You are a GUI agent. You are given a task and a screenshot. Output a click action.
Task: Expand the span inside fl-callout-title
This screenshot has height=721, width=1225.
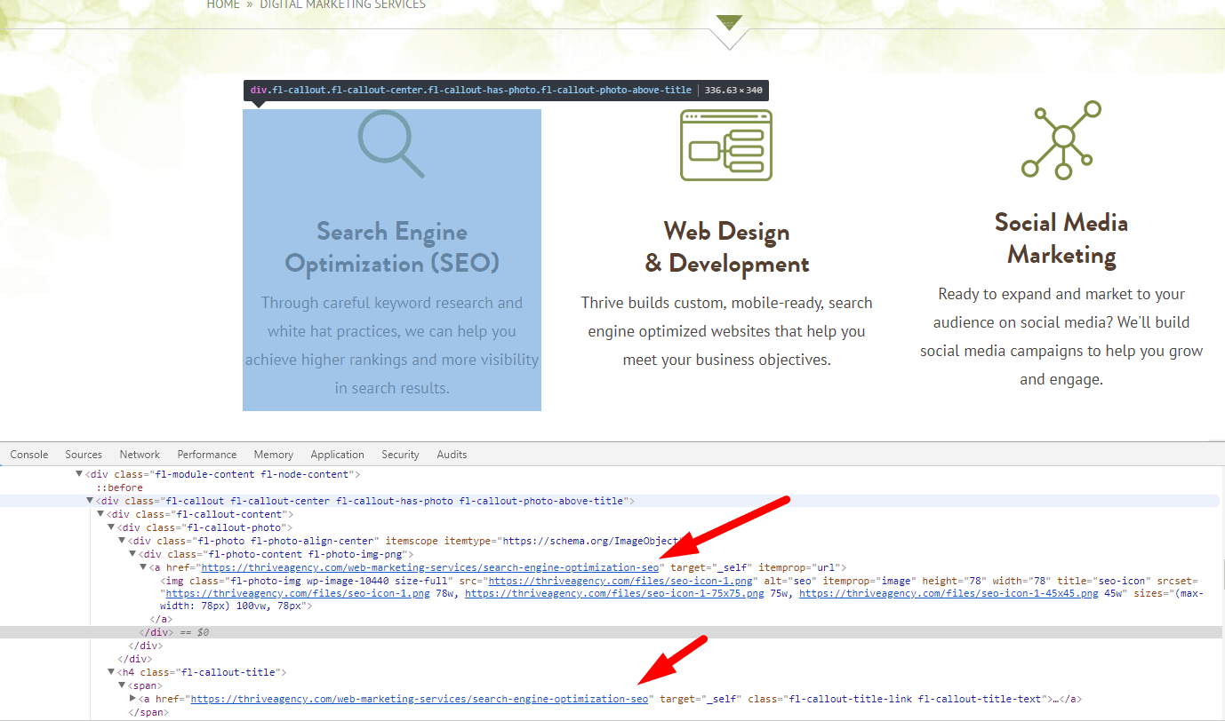[x=122, y=685]
